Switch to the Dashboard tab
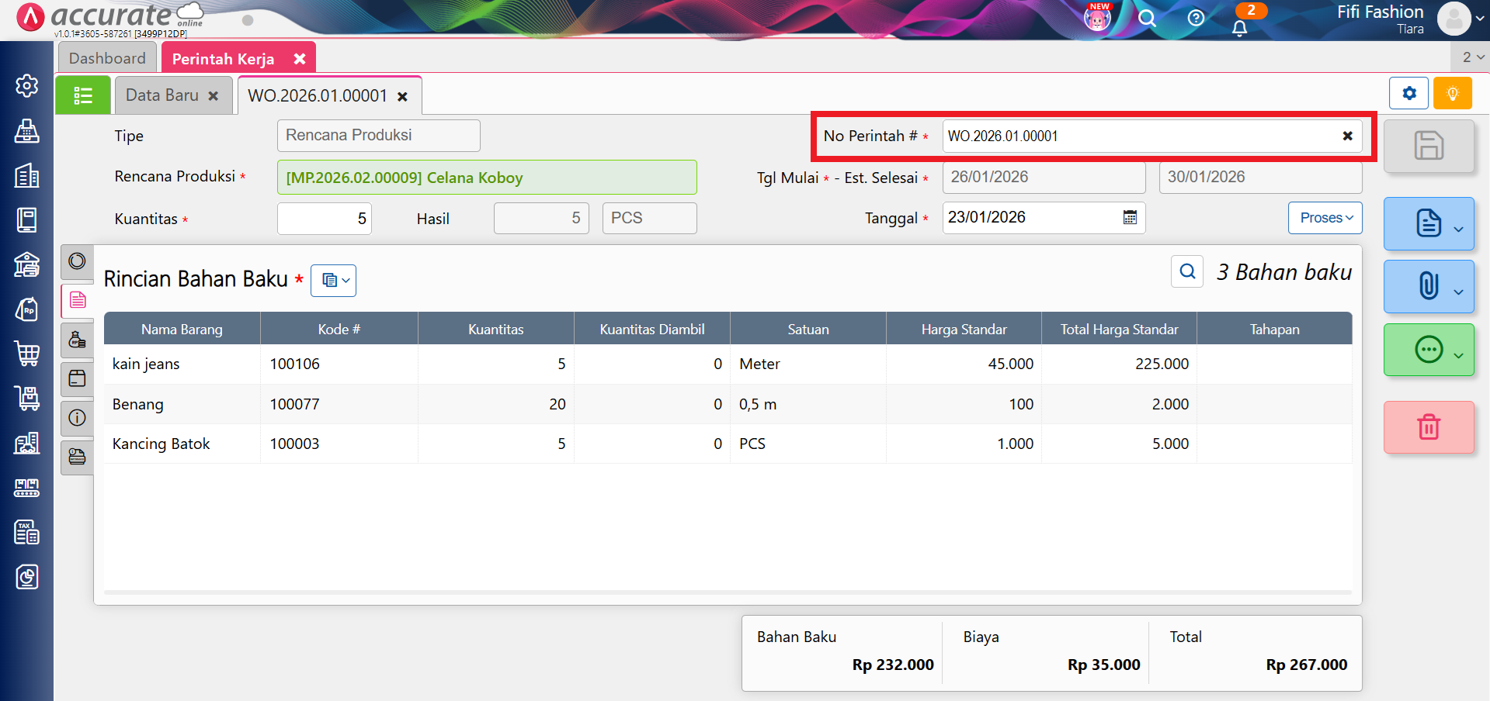This screenshot has width=1490, height=701. coord(107,58)
